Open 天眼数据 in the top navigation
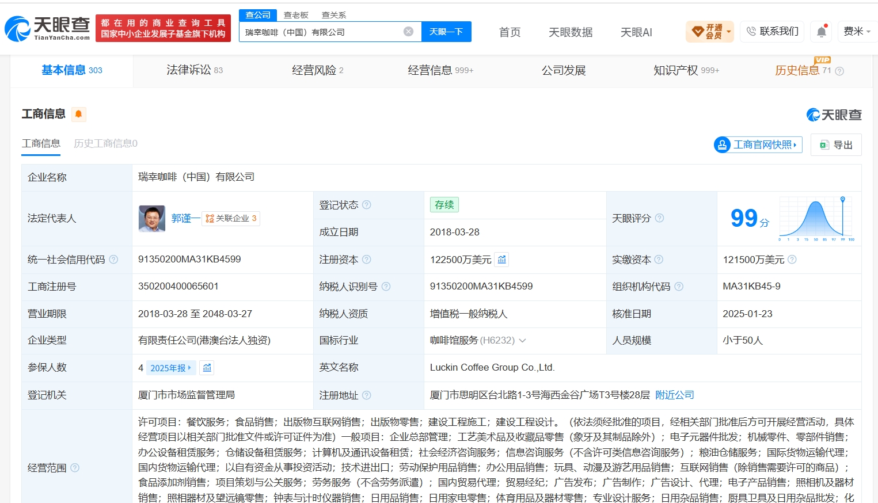The width and height of the screenshot is (878, 503). (x=571, y=32)
